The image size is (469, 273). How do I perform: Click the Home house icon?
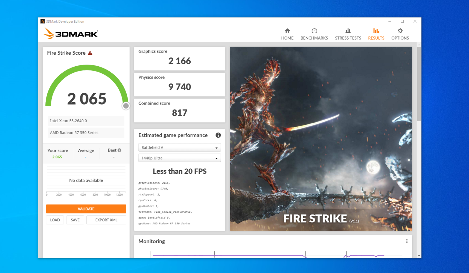pos(287,31)
